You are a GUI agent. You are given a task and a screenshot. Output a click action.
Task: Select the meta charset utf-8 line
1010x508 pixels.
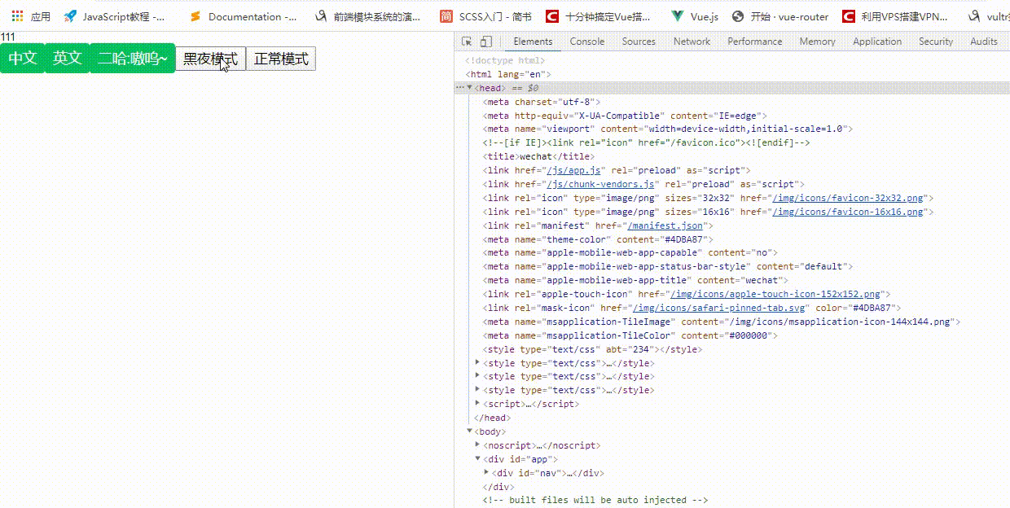542,102
